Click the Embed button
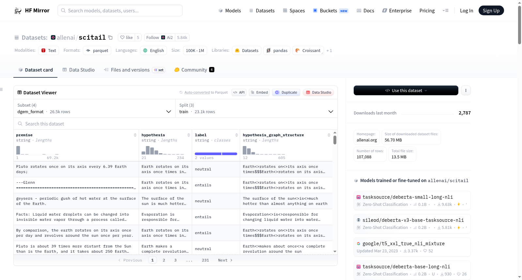 coord(259,92)
